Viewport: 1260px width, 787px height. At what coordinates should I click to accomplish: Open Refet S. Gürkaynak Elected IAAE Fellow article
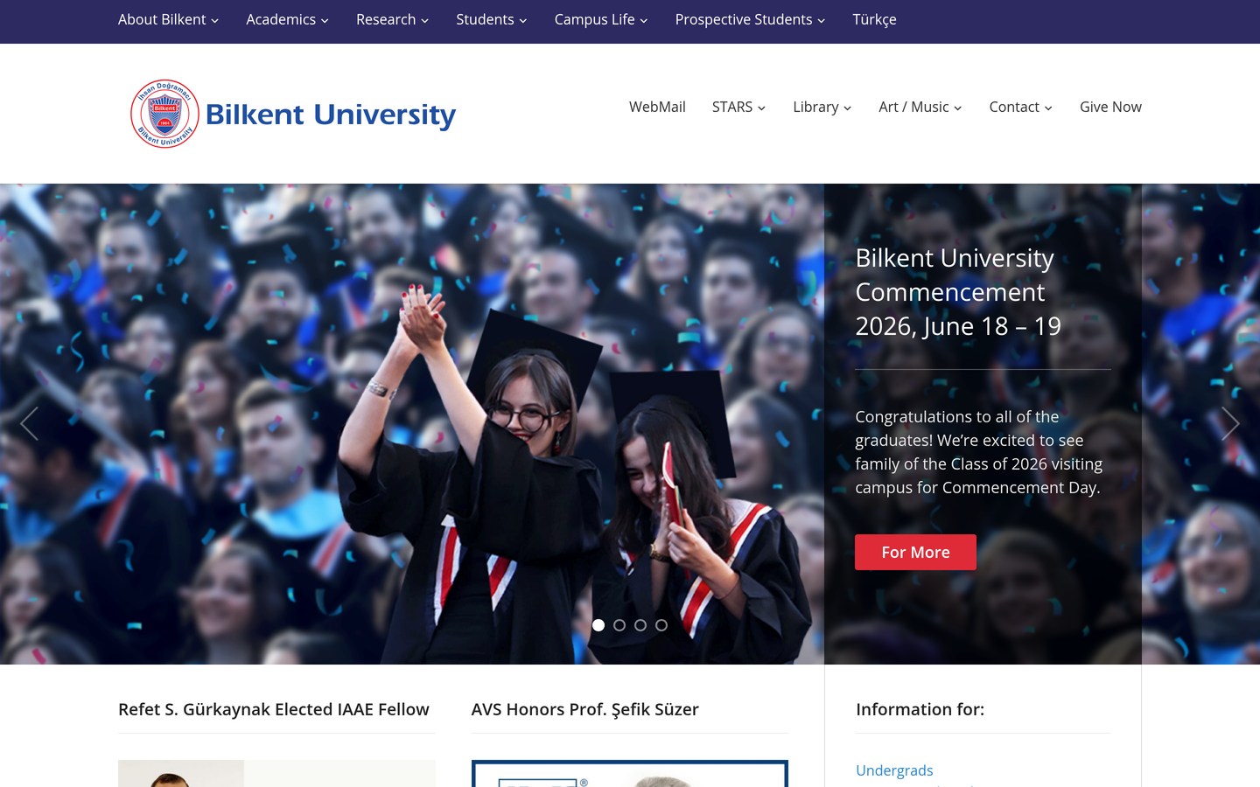[274, 709]
